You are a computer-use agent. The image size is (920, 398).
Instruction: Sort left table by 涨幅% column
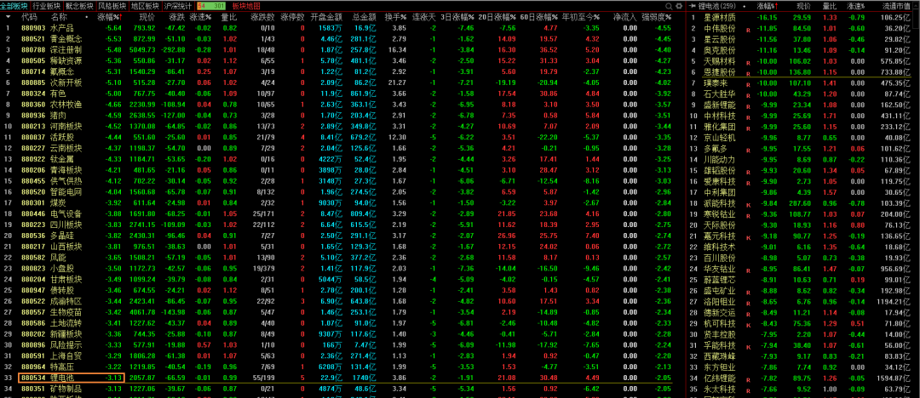click(x=109, y=16)
